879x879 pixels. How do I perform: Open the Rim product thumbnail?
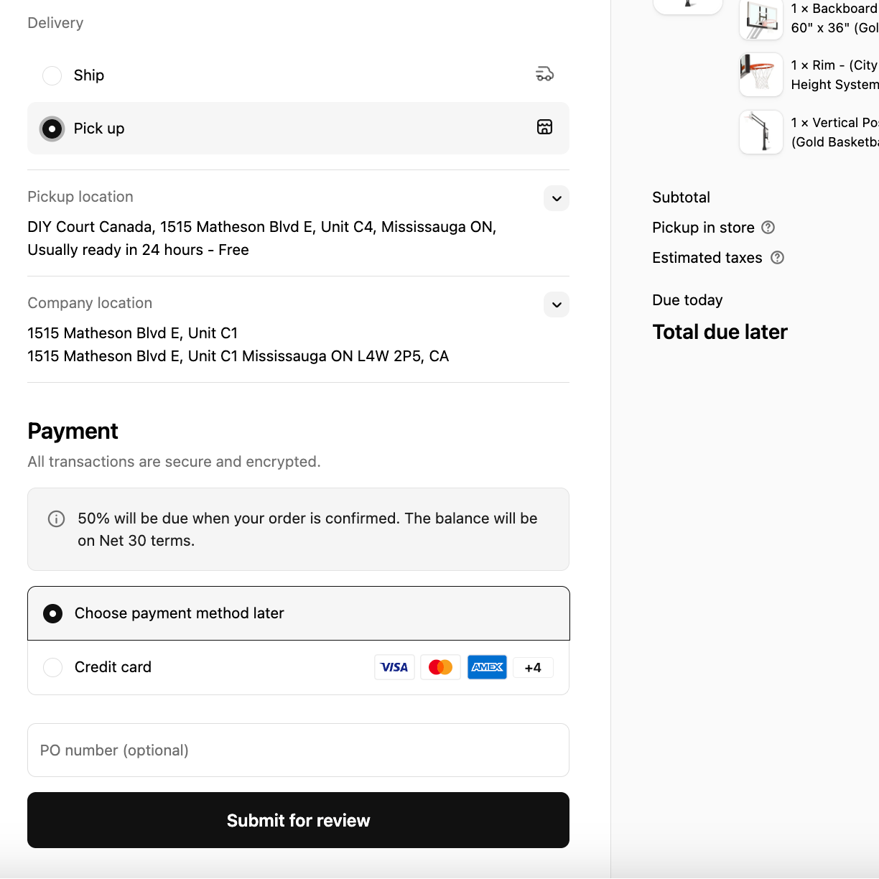tap(761, 75)
